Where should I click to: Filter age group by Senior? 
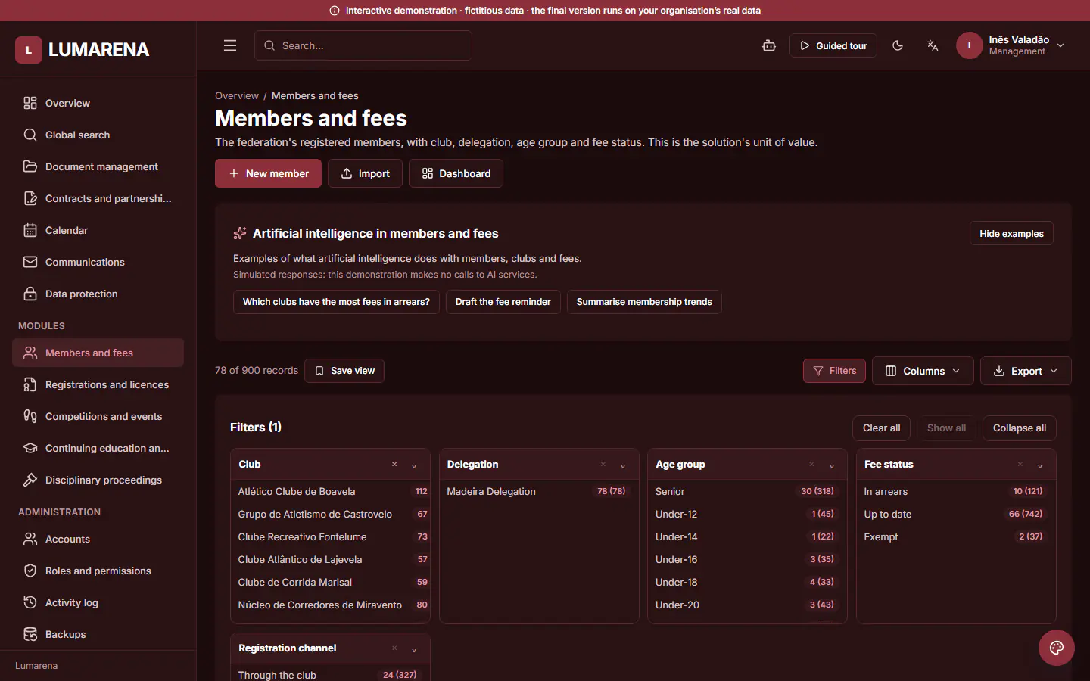tap(747, 491)
